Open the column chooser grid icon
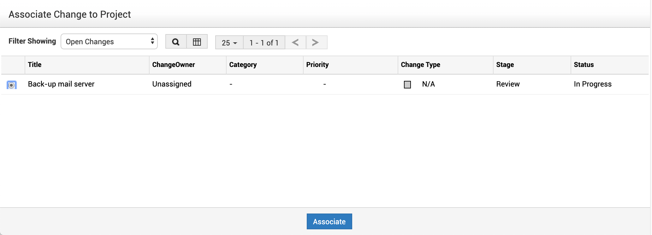This screenshot has height=235, width=652. [x=197, y=42]
